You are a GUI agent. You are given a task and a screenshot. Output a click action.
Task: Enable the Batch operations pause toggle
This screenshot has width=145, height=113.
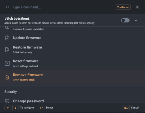point(125,20)
